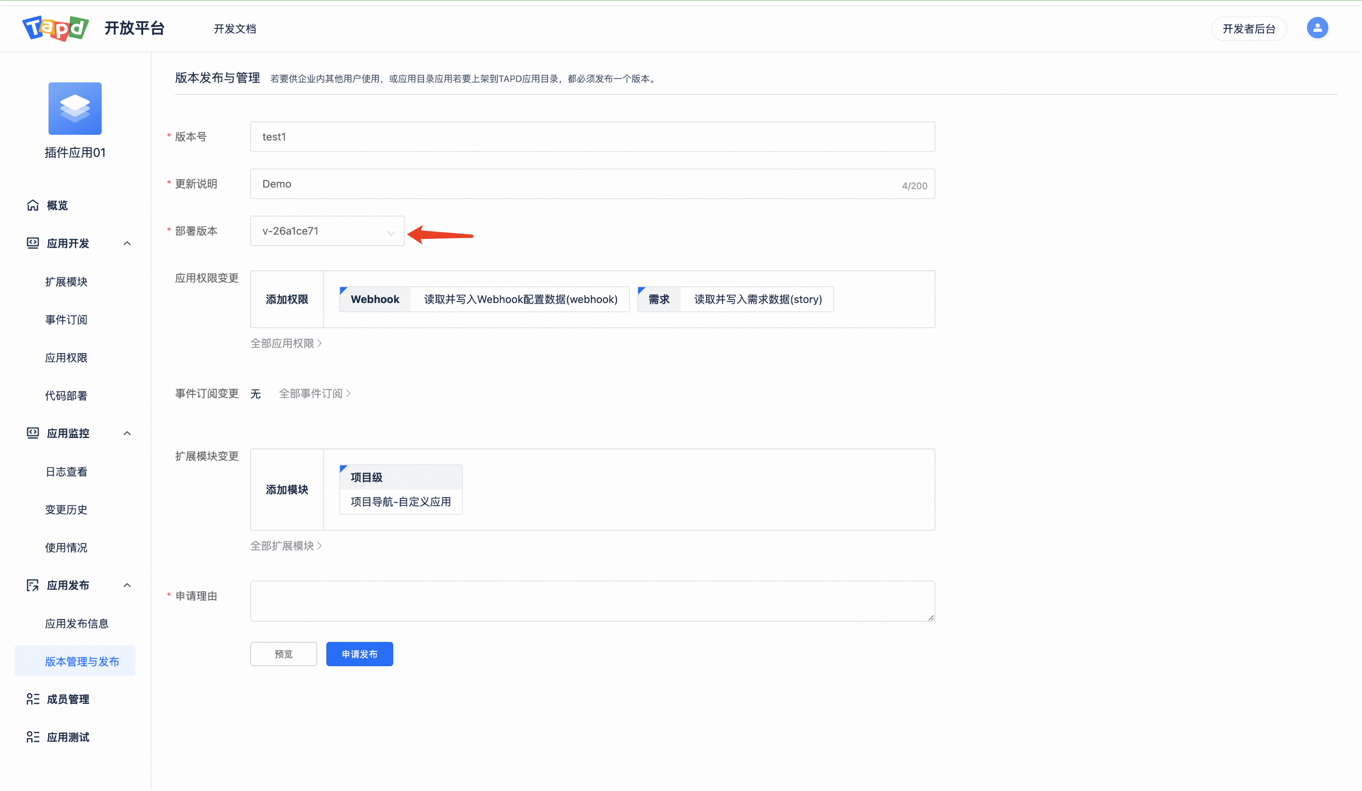1362x791 pixels.
Task: Click the 预览 button
Action: coord(283,654)
